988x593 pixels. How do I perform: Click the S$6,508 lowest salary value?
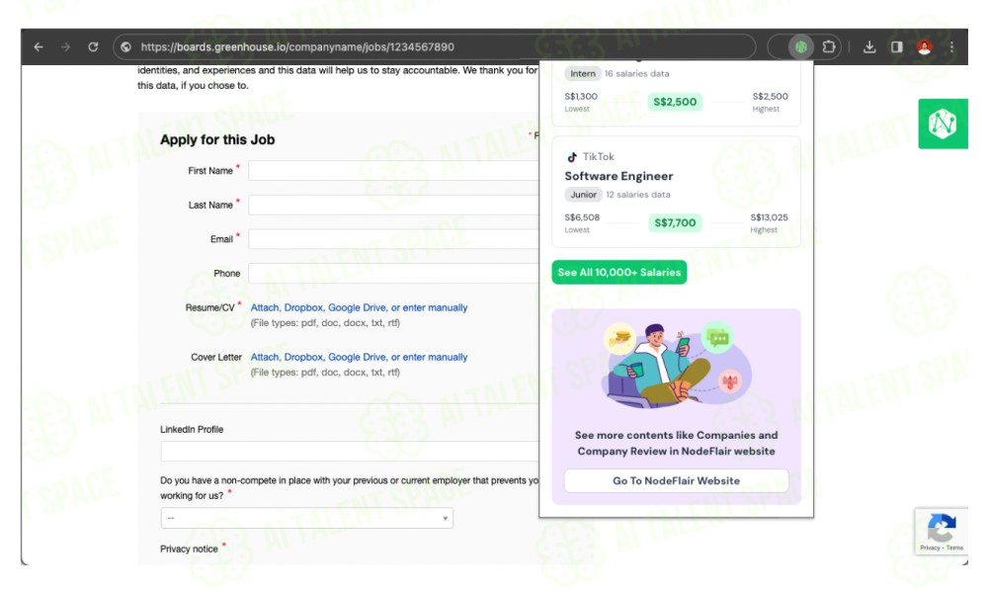pos(582,217)
